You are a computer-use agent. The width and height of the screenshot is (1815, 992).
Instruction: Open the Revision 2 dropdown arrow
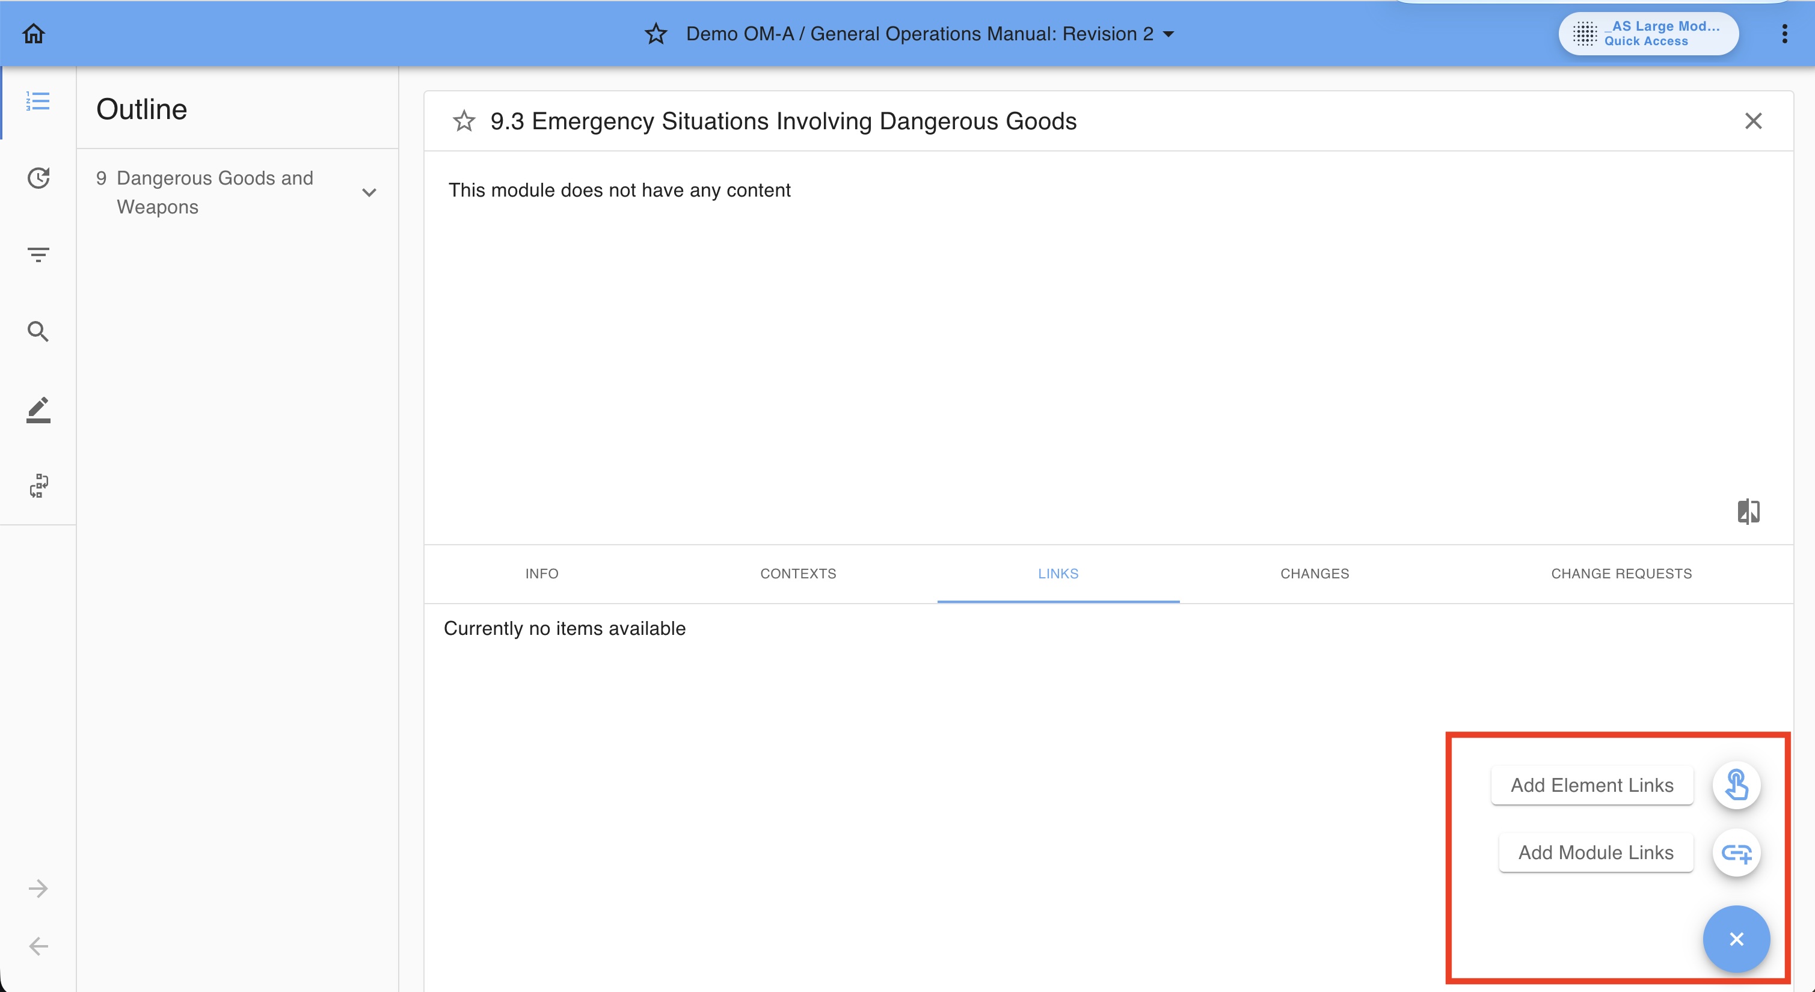tap(1168, 34)
